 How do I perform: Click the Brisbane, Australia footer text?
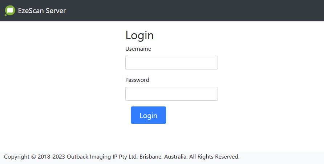point(163,157)
